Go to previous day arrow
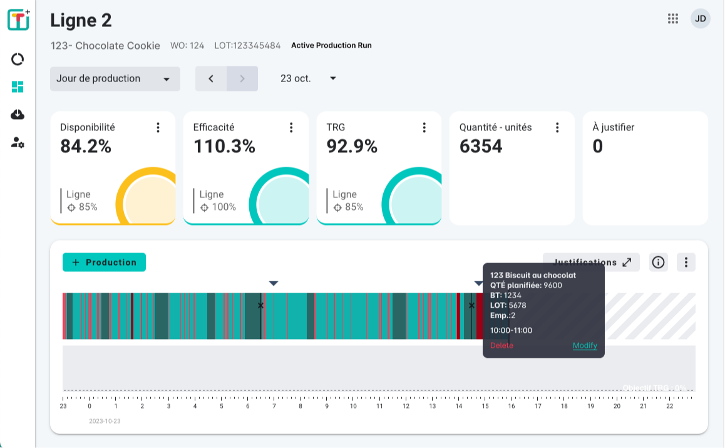The width and height of the screenshot is (725, 448). coord(211,79)
